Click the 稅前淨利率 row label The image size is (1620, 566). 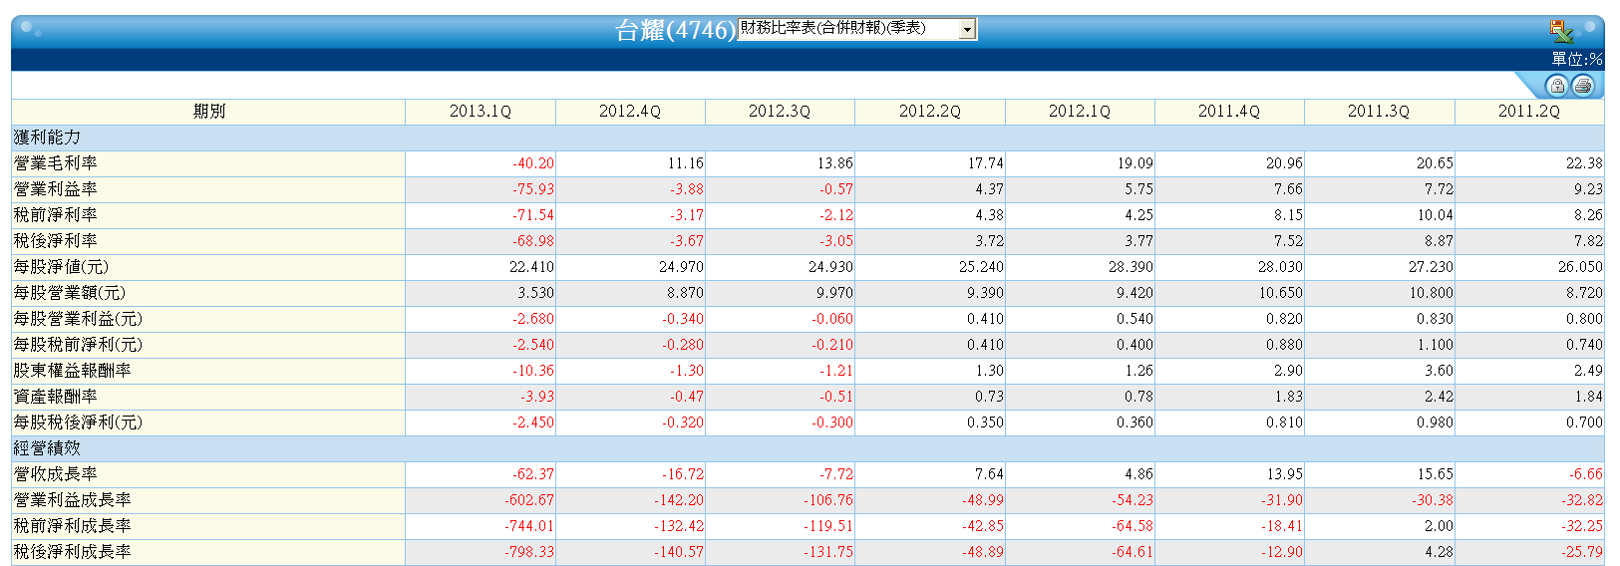[56, 215]
